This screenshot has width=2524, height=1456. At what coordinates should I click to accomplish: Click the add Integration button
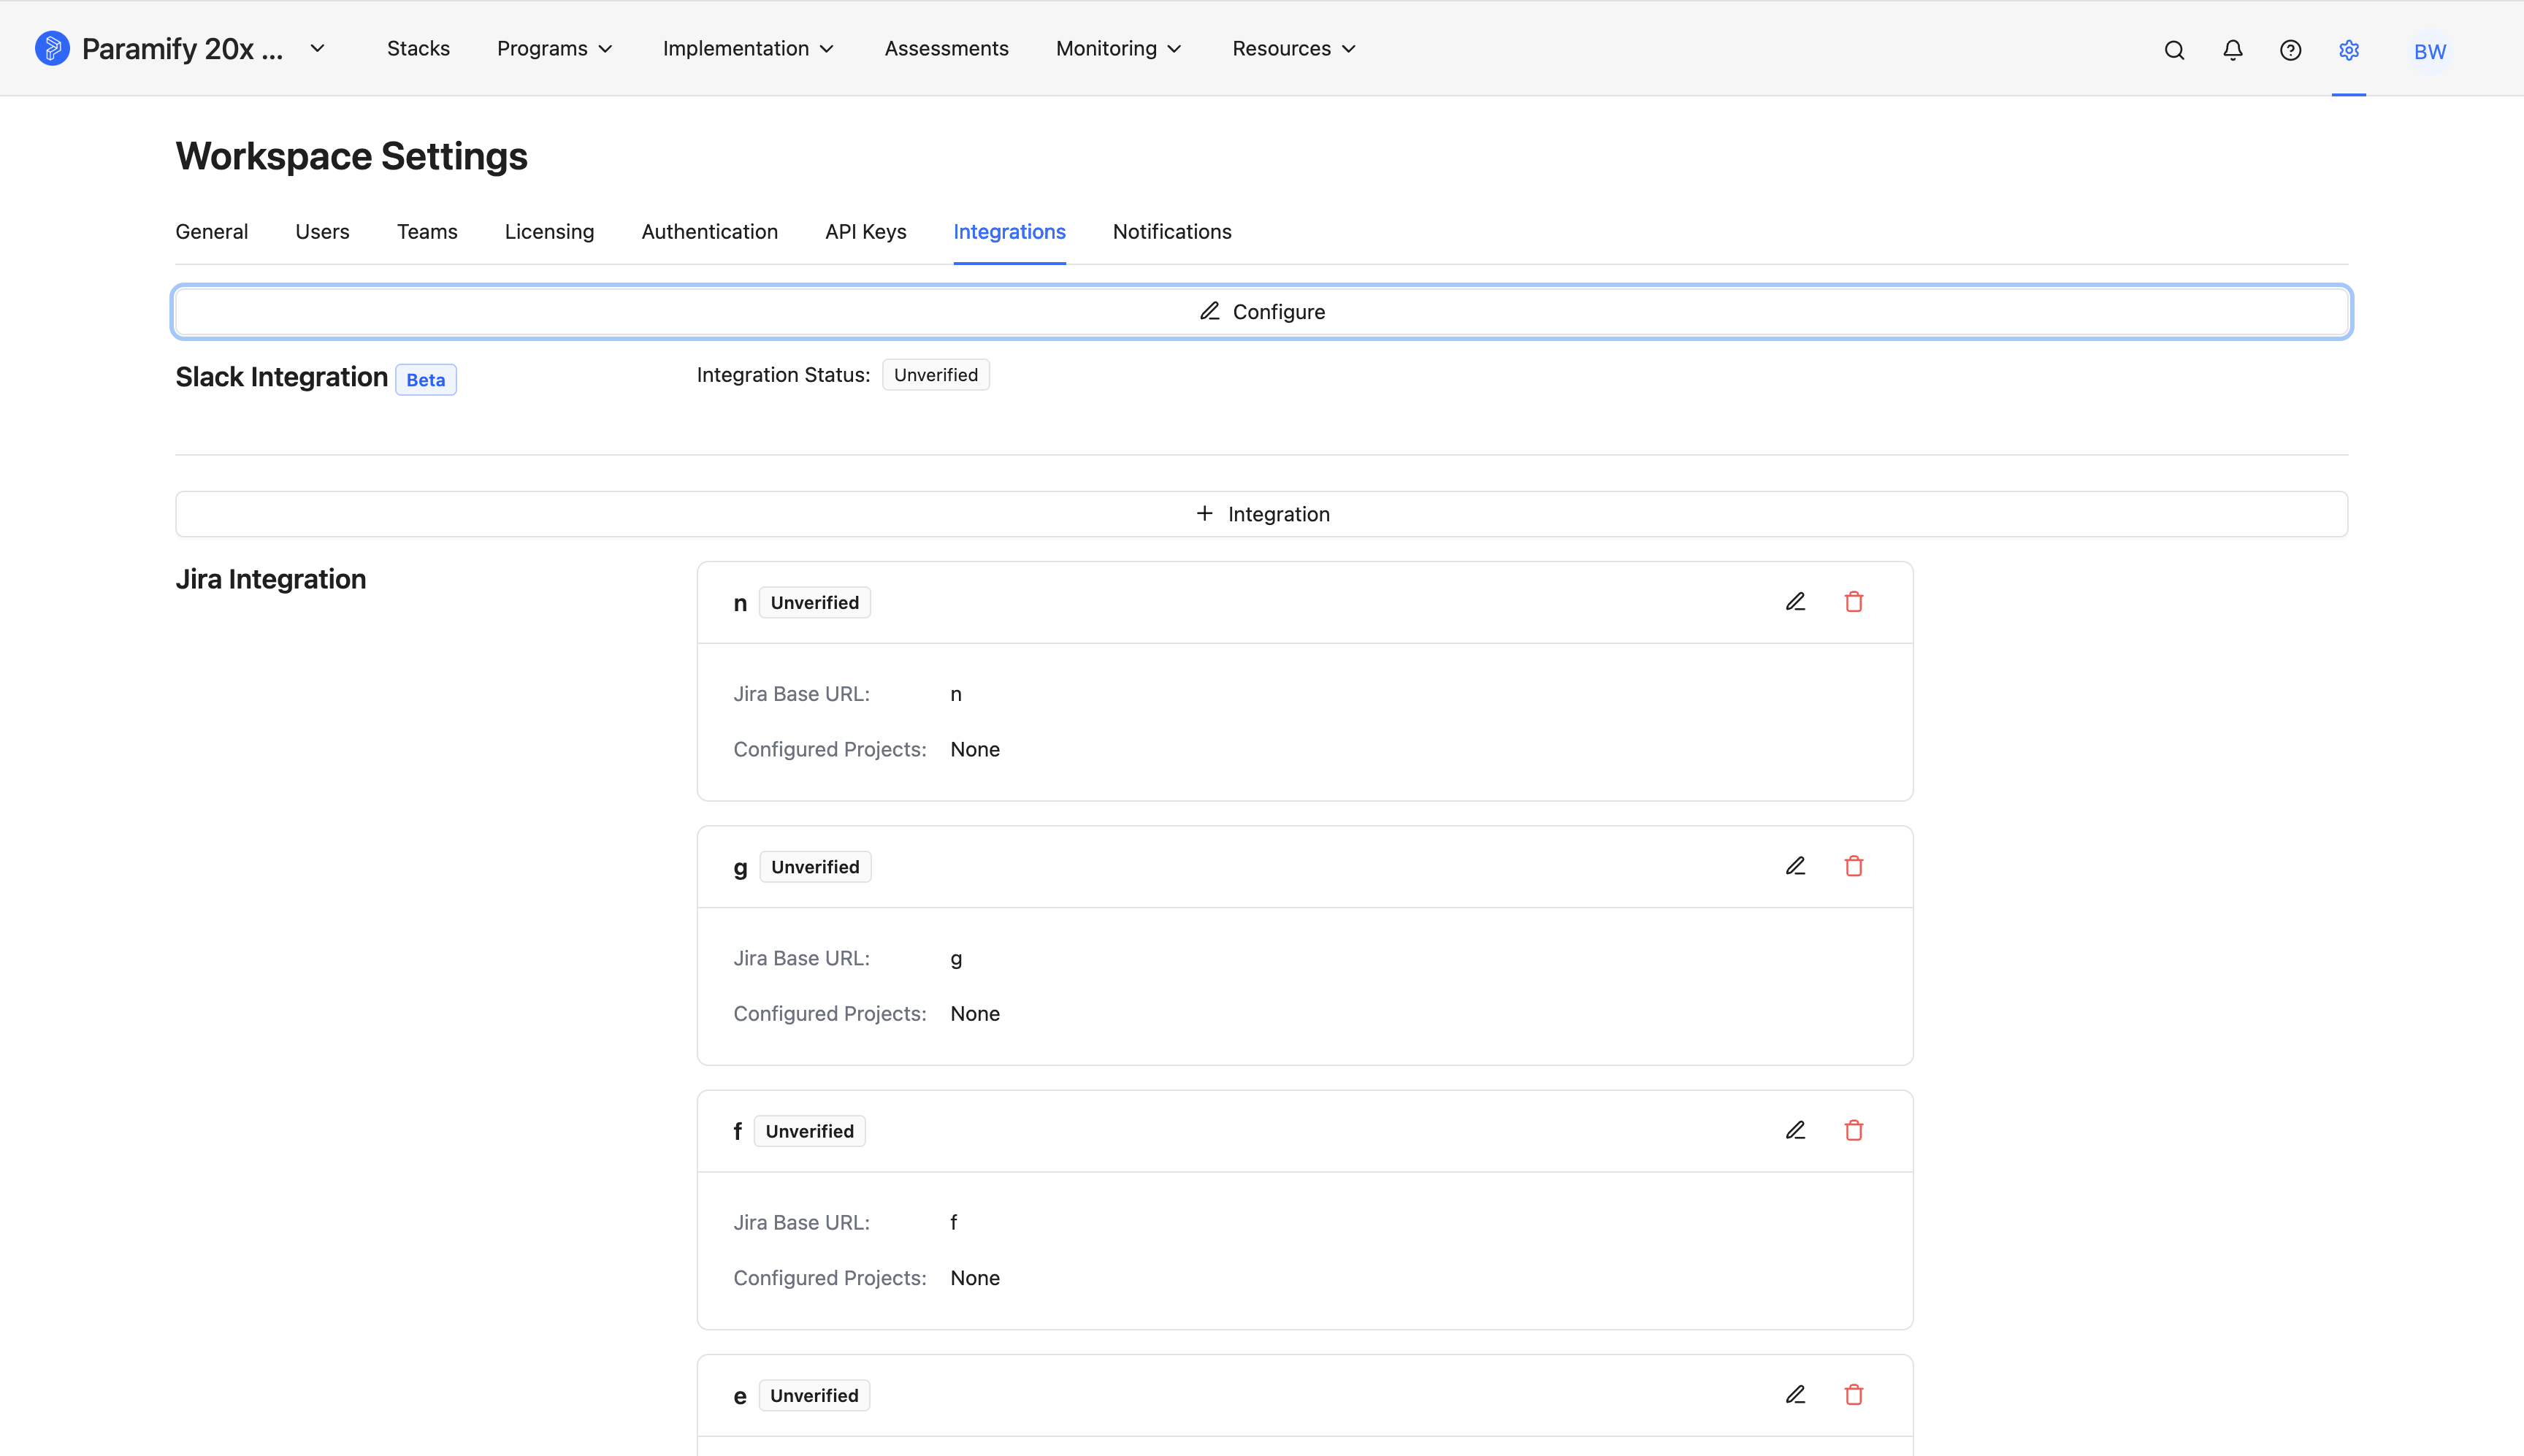(1262, 514)
